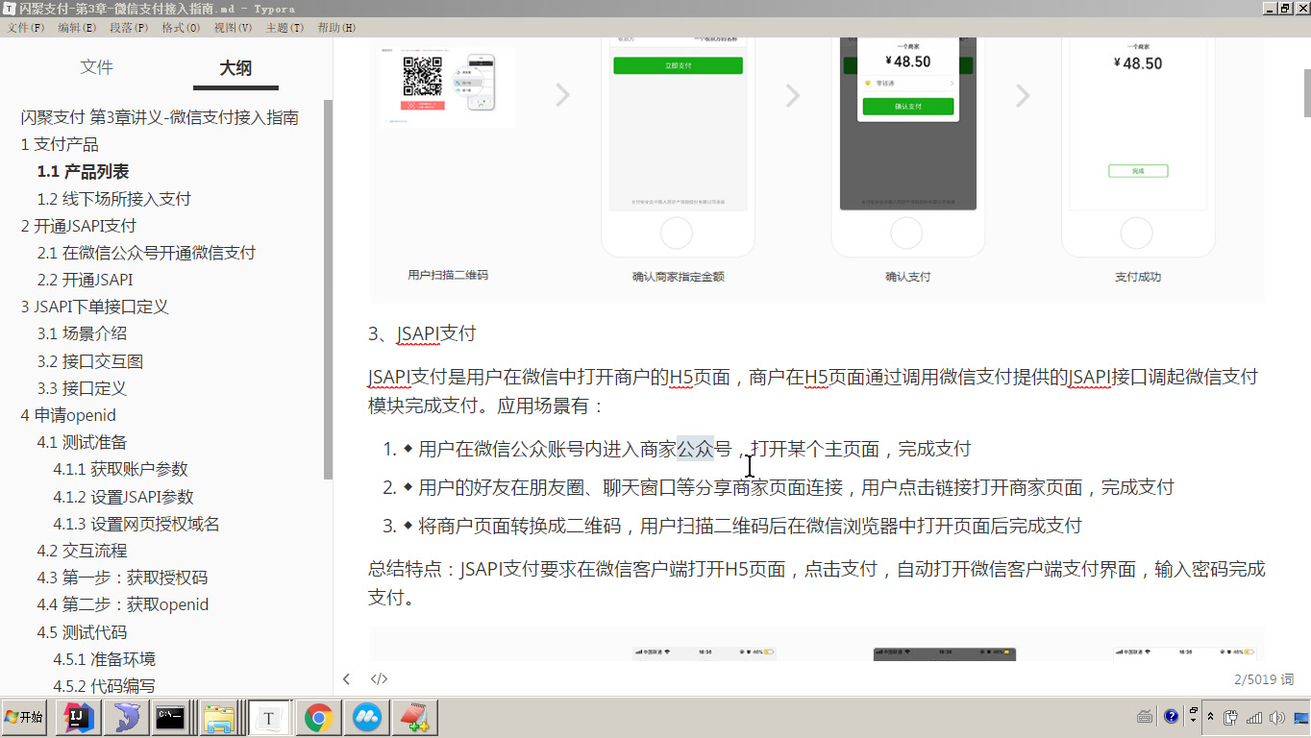The image size is (1311, 738).
Task: Go to outline heading 4.4 第二步：获取openid
Action: pos(123,604)
